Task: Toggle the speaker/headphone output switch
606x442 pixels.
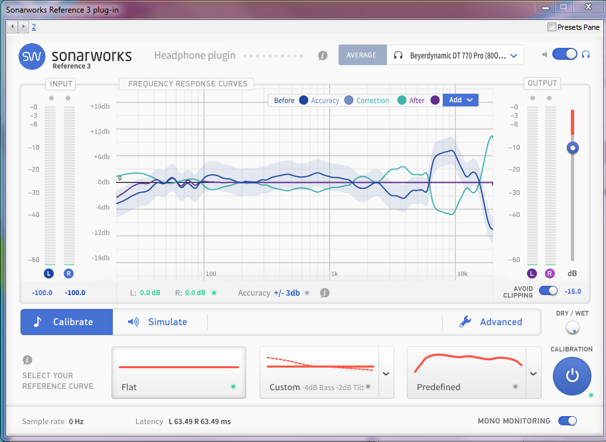Action: (x=564, y=55)
